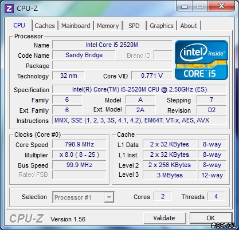Viewport: 239px width, 230px height.
Task: Click the Ext. Model value 2A
Action: (140, 110)
